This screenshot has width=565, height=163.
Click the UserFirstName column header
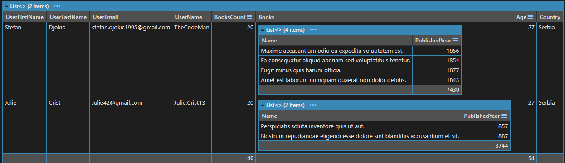tap(24, 17)
